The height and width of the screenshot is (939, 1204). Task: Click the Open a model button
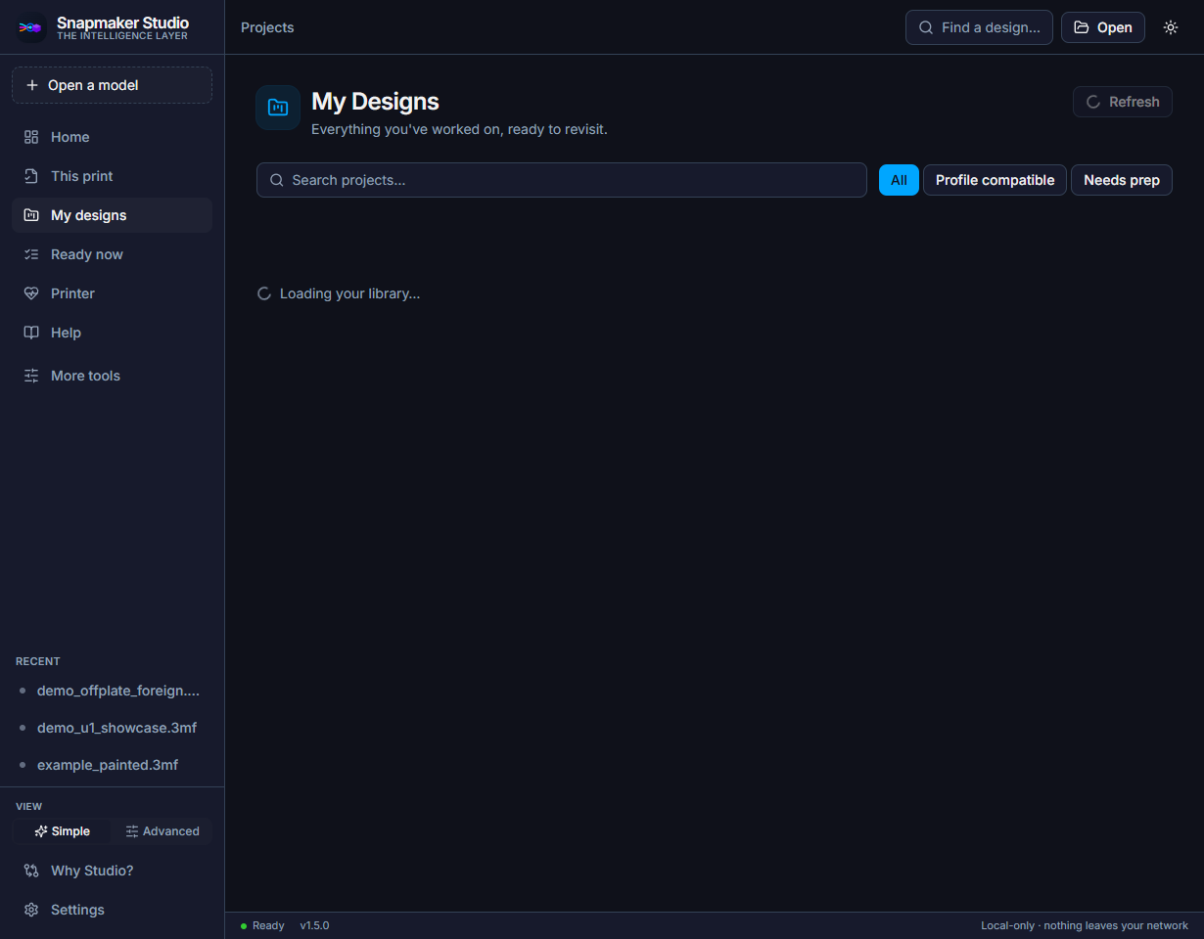[x=112, y=85]
